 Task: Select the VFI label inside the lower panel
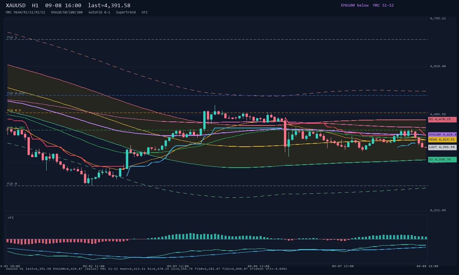click(11, 218)
